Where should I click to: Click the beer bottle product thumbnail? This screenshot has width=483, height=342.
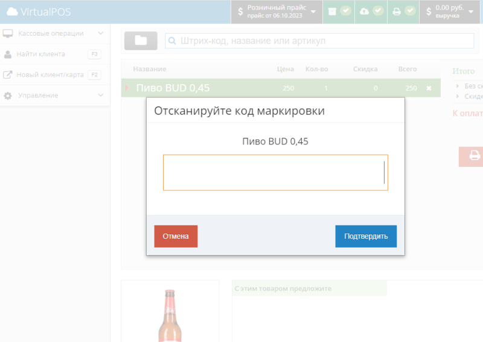(170, 315)
